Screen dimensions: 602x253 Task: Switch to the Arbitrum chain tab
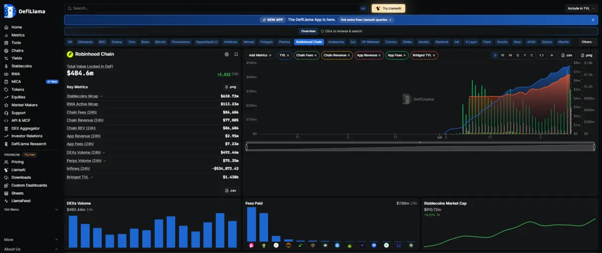(x=230, y=42)
